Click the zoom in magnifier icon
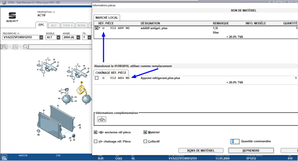The height and width of the screenshot is (161, 298). point(5,47)
